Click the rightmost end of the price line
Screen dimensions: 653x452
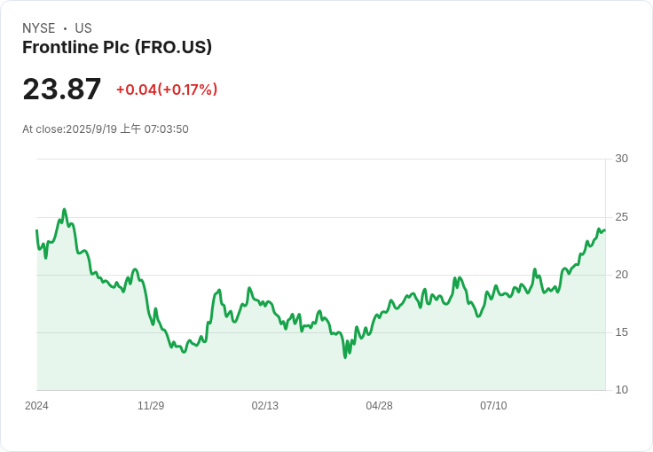point(604,230)
